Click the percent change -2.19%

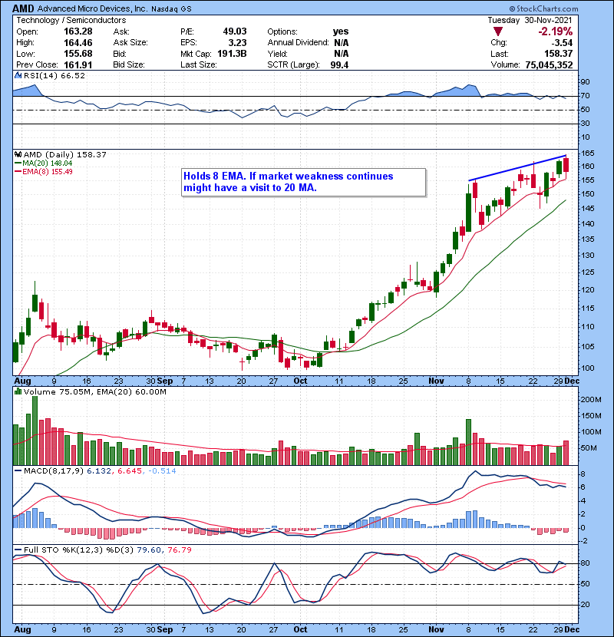[x=555, y=31]
